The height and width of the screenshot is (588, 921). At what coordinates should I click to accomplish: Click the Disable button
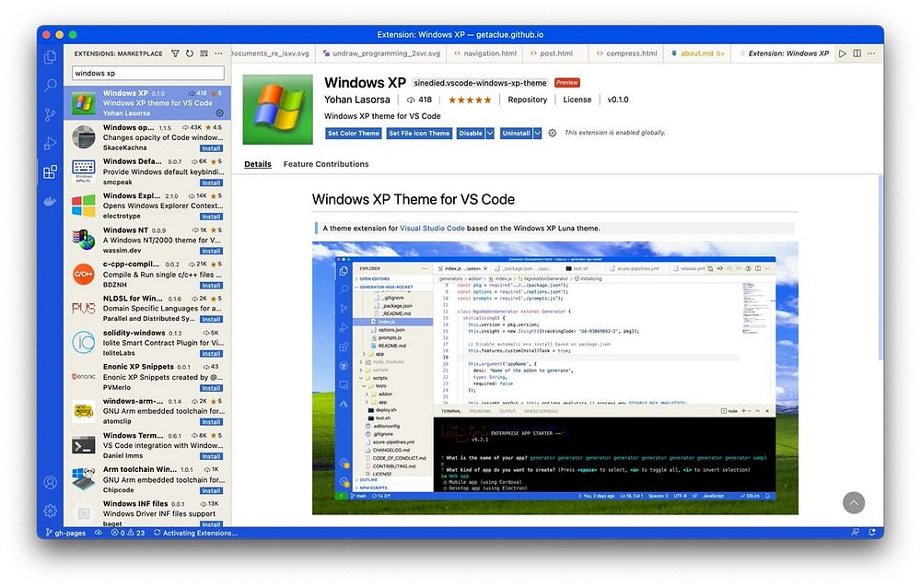point(471,134)
